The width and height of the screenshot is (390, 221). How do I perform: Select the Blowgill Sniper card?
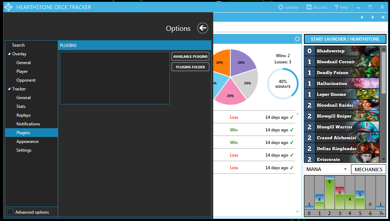(341, 116)
